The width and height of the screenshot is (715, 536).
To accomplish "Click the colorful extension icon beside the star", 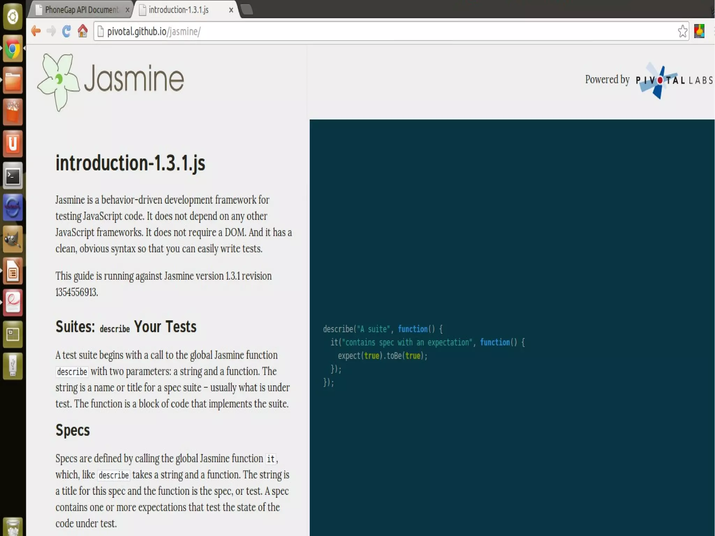I will click(x=699, y=31).
